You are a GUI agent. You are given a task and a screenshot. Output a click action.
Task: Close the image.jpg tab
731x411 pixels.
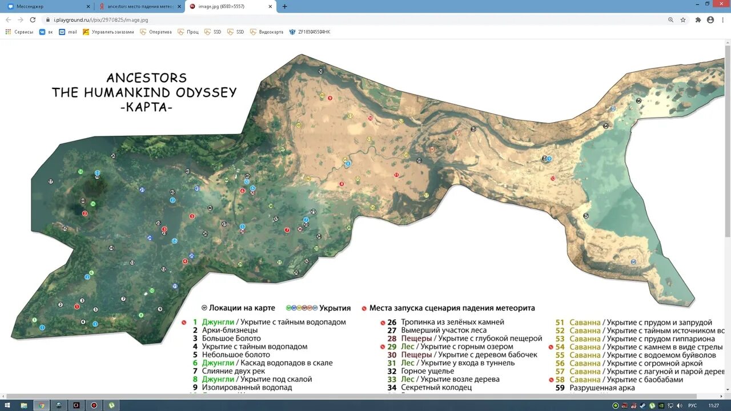(270, 6)
